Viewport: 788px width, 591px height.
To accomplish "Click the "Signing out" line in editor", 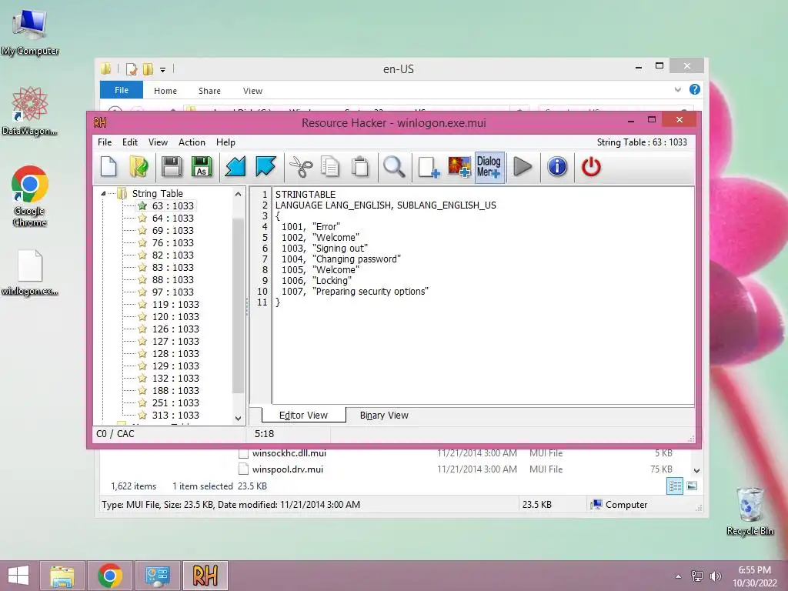I will (324, 249).
